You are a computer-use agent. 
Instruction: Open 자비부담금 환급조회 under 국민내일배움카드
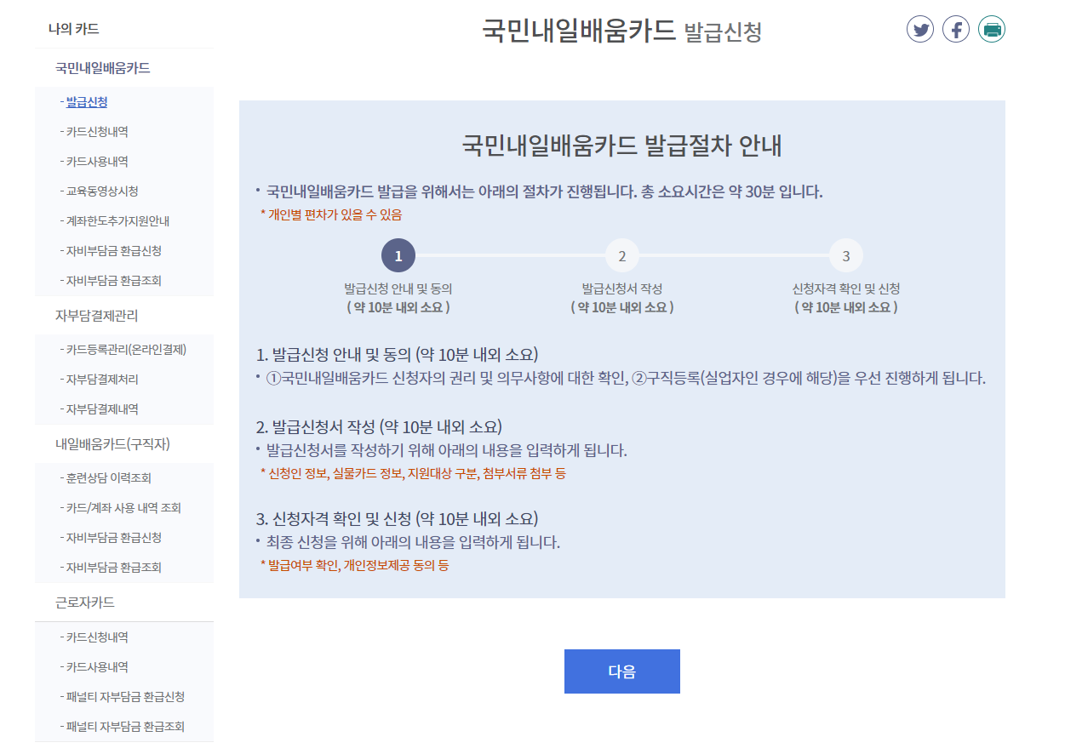point(114,281)
